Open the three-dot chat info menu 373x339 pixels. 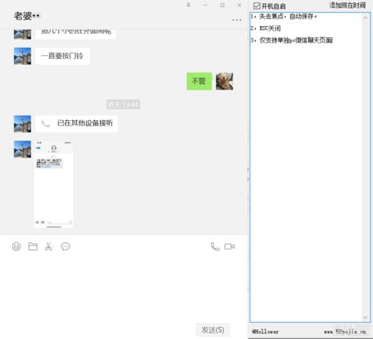[237, 20]
